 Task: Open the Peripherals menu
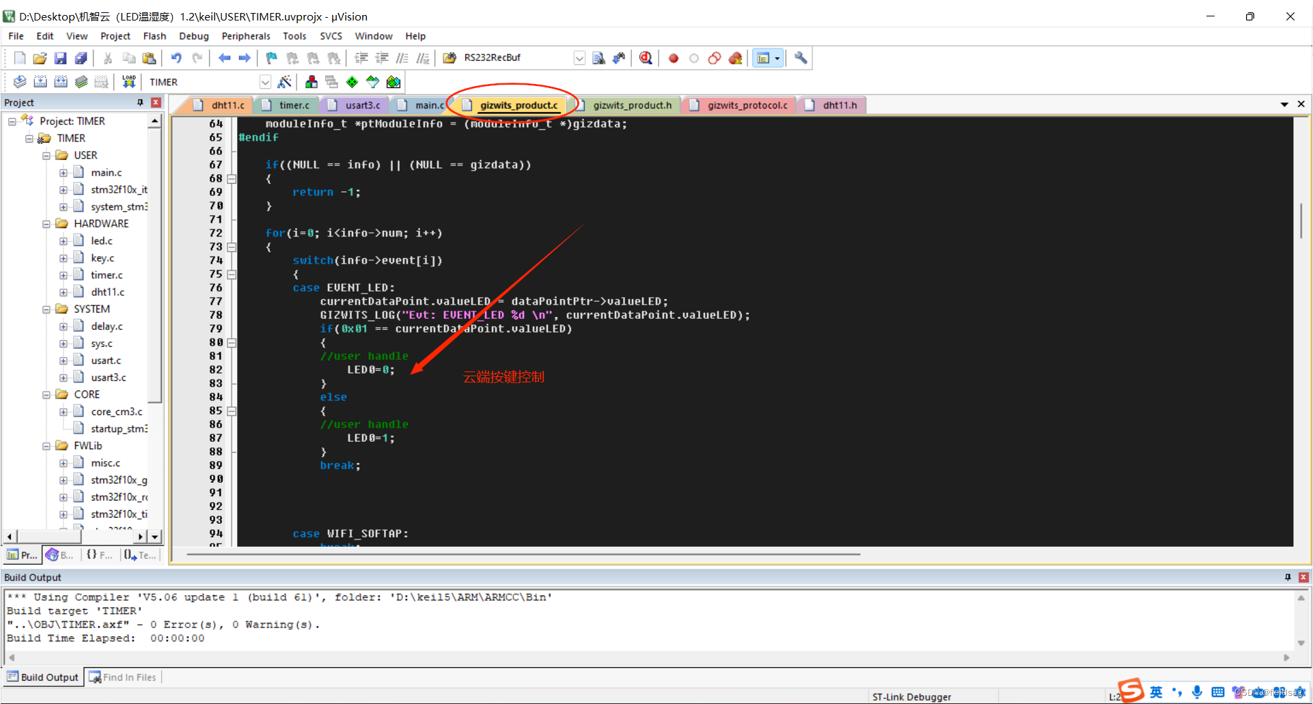pos(246,36)
